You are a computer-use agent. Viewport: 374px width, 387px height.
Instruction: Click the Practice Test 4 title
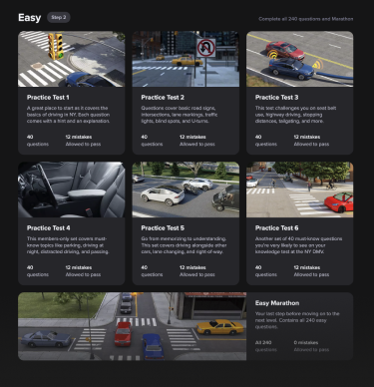point(48,228)
